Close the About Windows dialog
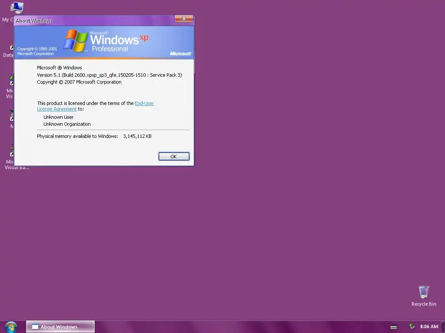 (184, 19)
